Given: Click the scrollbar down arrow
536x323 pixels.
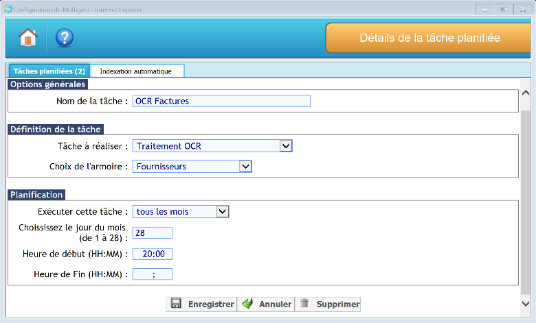Looking at the screenshot, I should tap(526, 302).
